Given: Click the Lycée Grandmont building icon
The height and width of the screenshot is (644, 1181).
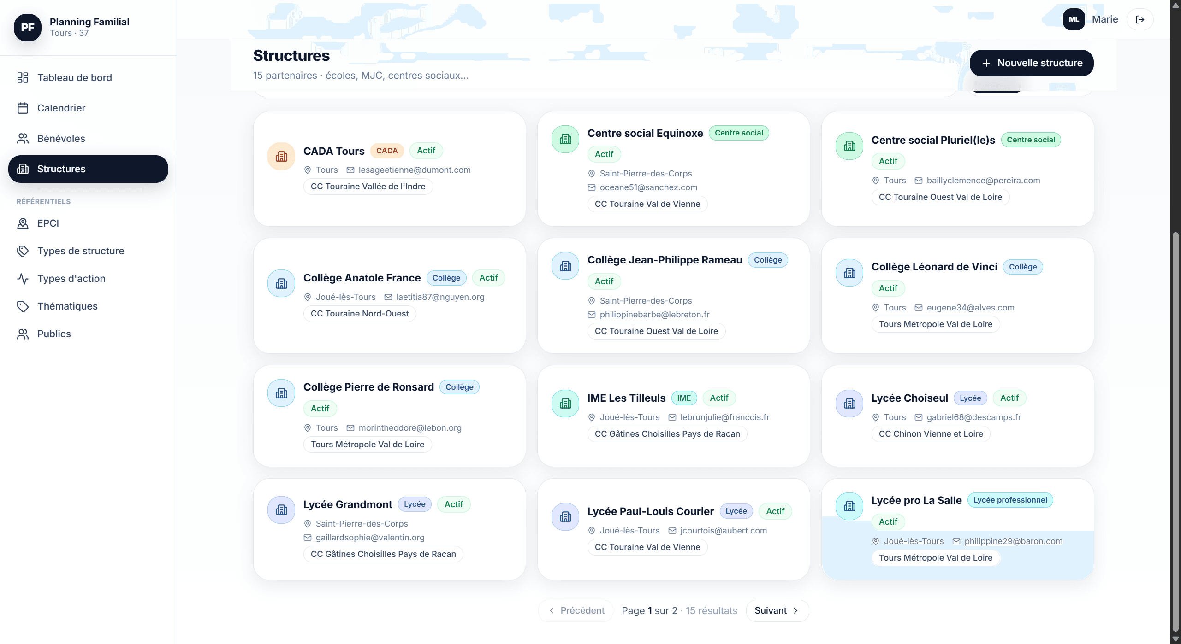Looking at the screenshot, I should [x=281, y=510].
